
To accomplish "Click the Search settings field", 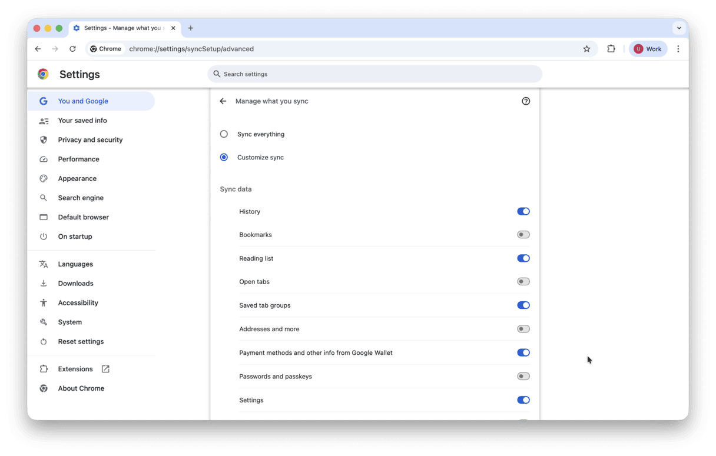I will click(x=374, y=74).
